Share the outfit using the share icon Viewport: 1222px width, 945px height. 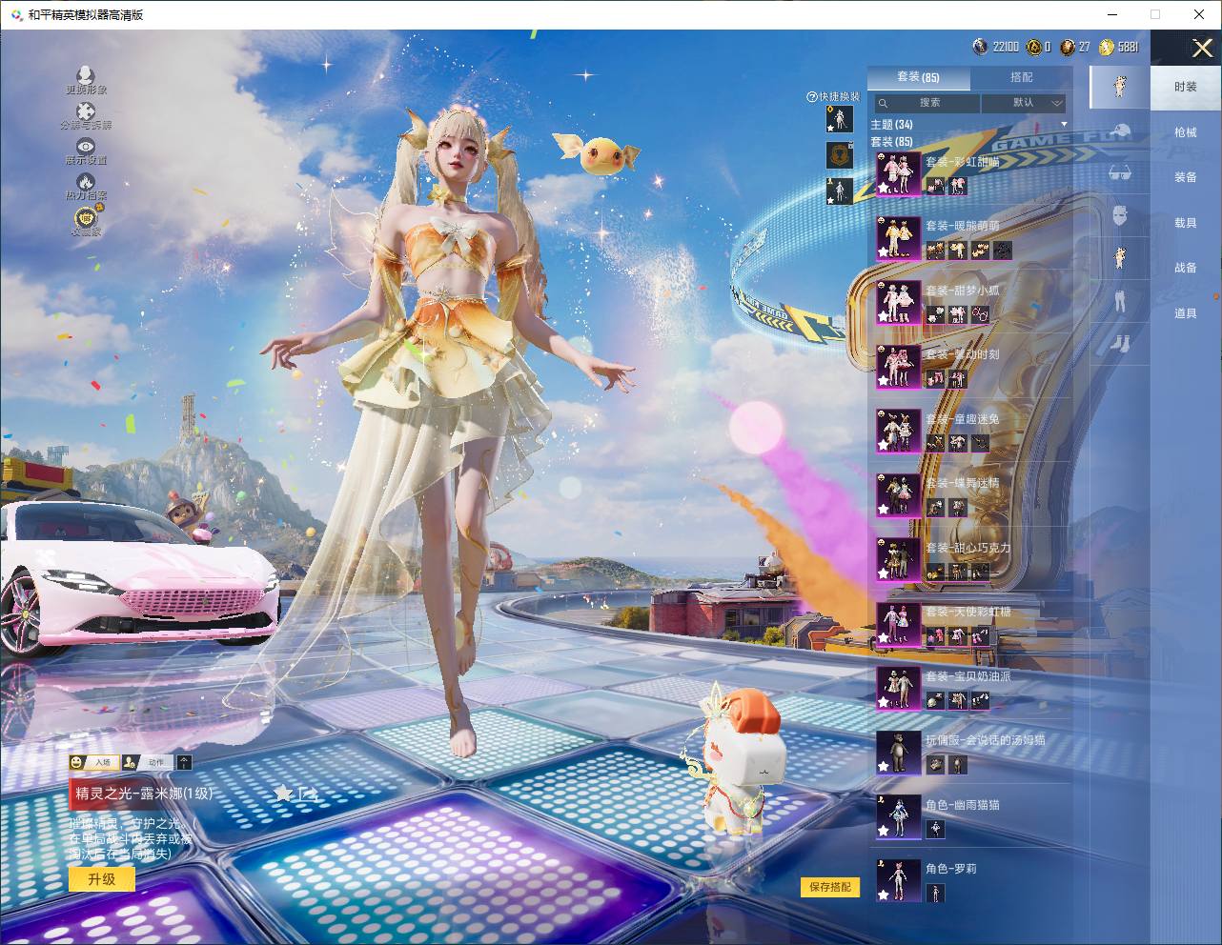[308, 793]
